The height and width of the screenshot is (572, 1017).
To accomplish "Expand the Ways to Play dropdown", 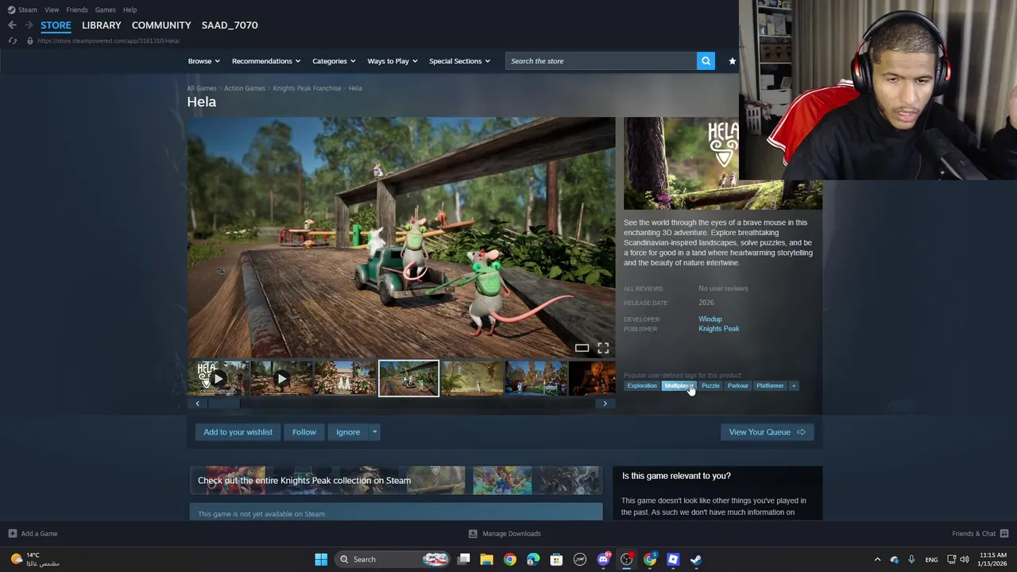I will pyautogui.click(x=392, y=61).
